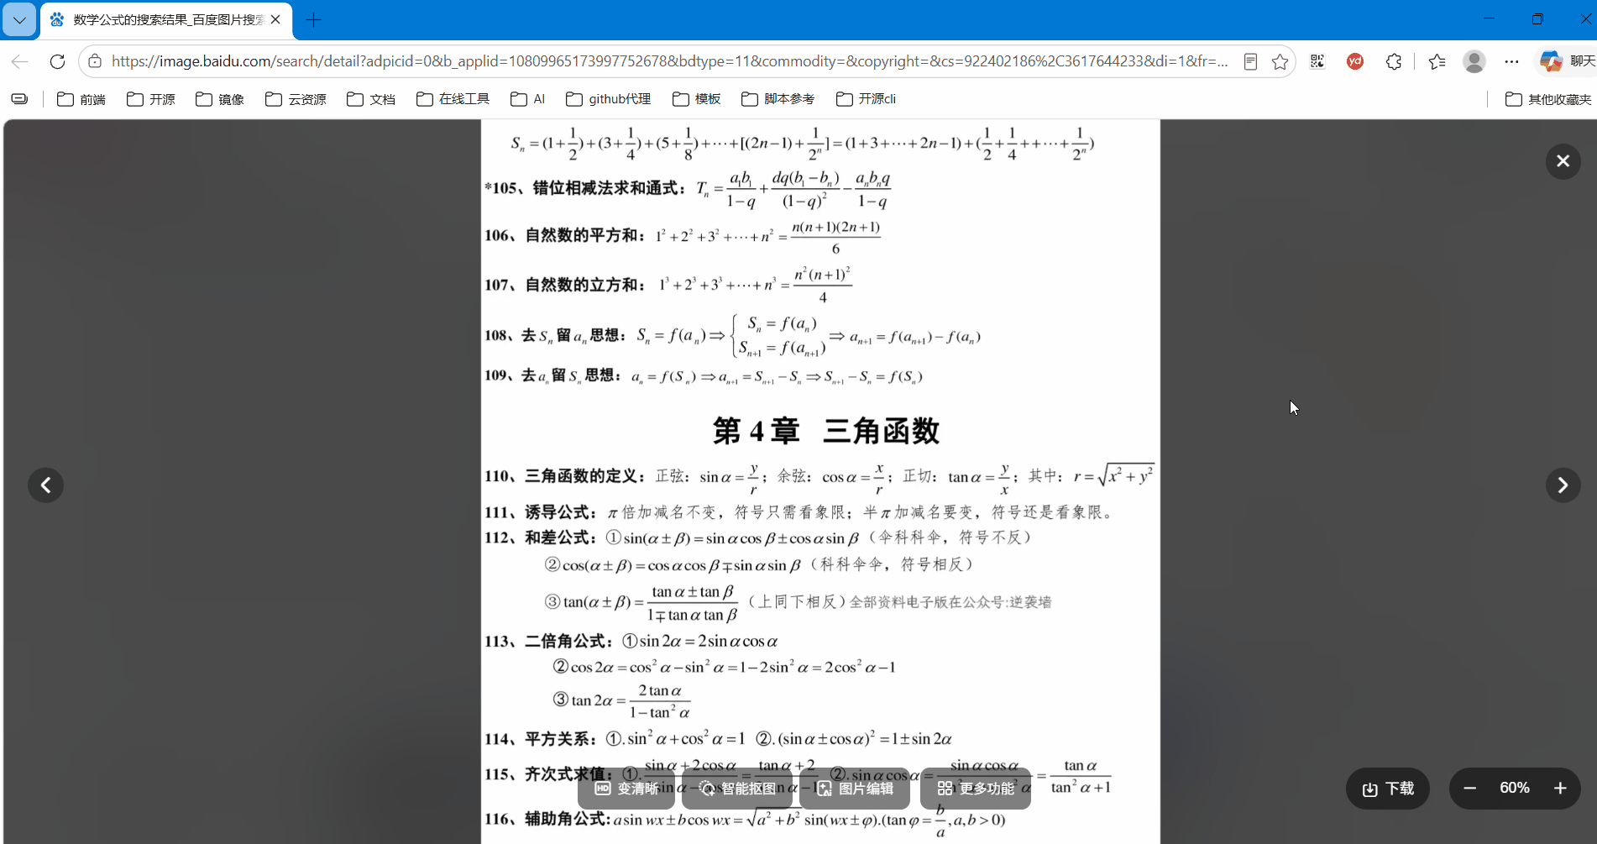Add page to favorites star icon

click(x=1280, y=61)
